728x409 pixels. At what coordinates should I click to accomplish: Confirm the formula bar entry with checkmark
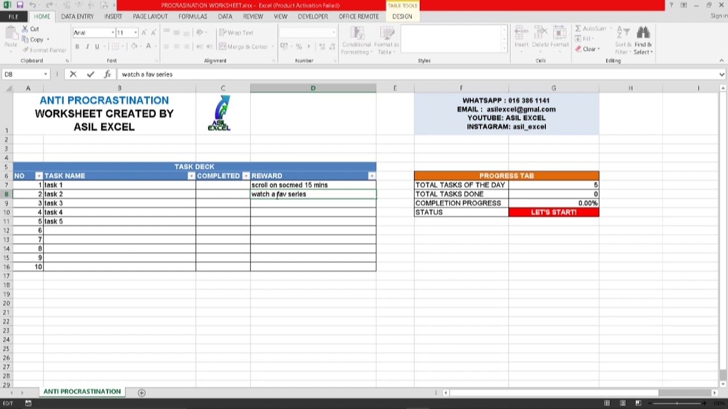(x=90, y=74)
